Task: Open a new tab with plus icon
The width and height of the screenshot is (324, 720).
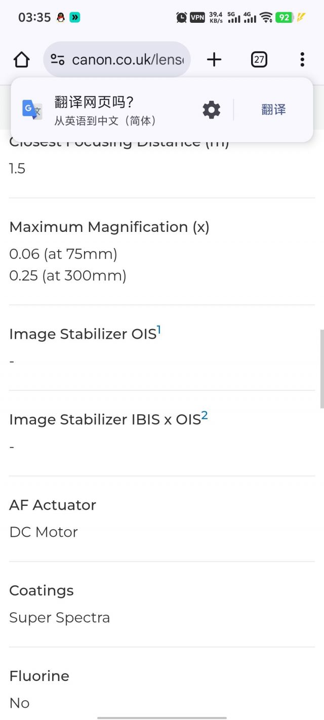Action: (214, 60)
